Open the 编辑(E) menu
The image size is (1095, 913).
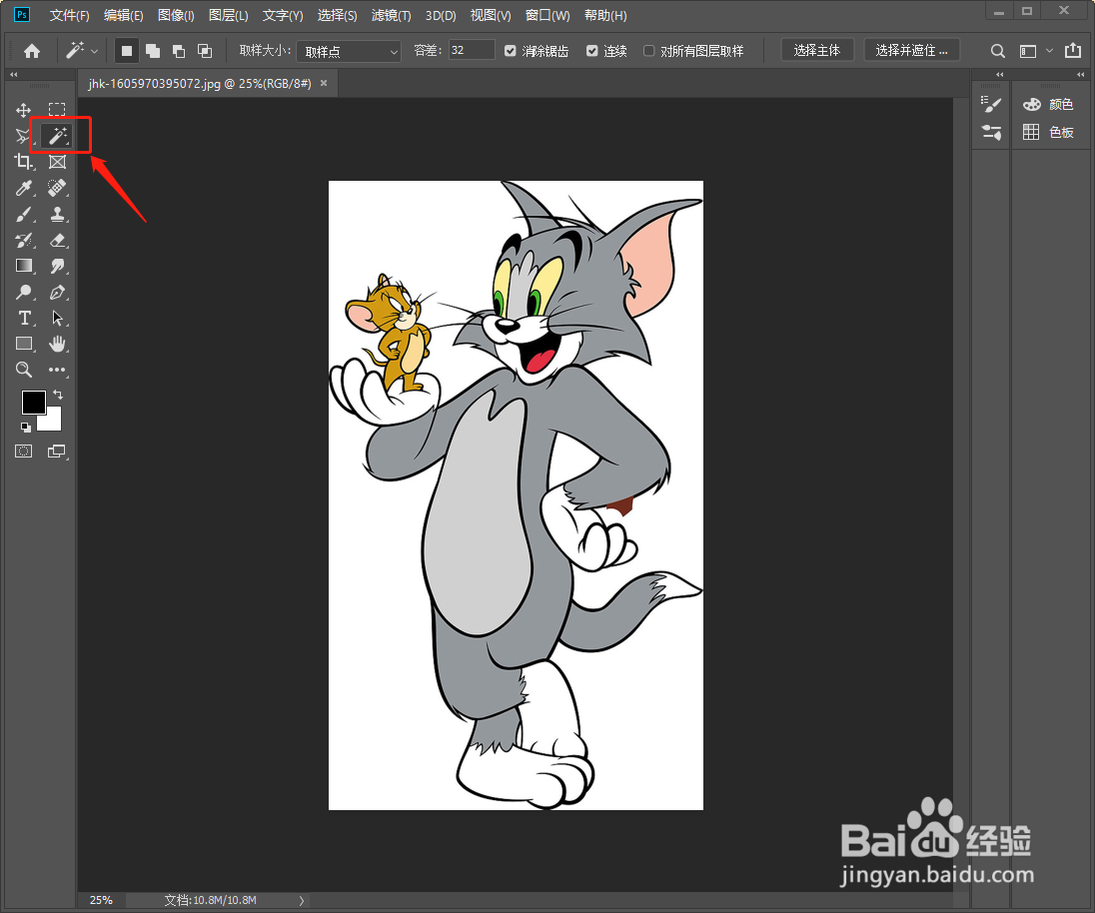[123, 15]
